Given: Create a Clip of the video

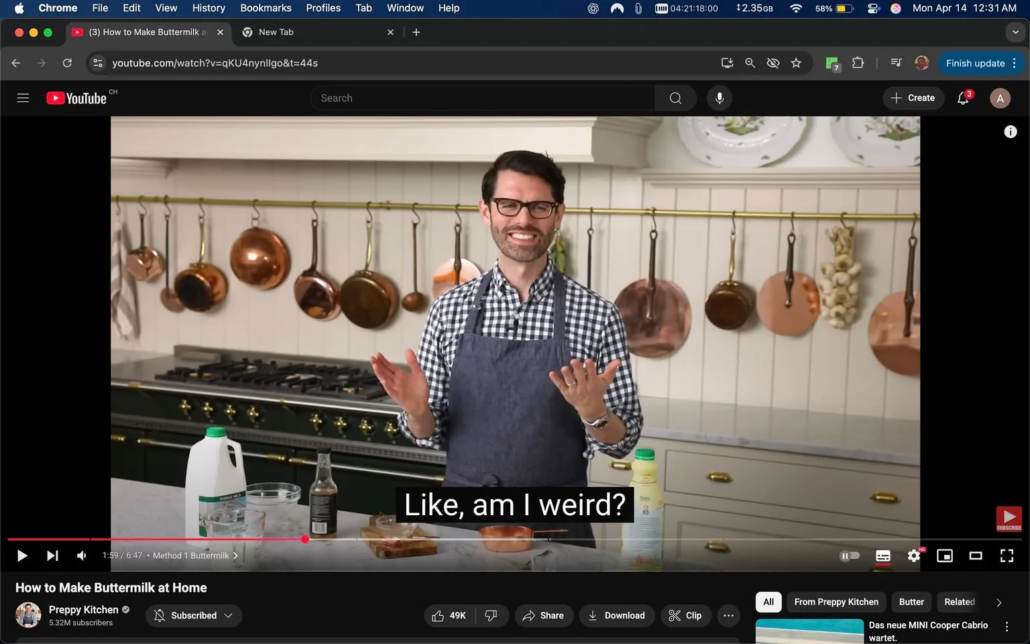Looking at the screenshot, I should coord(685,615).
